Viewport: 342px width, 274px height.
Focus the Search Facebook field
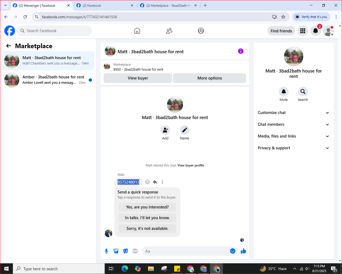click(x=55, y=31)
